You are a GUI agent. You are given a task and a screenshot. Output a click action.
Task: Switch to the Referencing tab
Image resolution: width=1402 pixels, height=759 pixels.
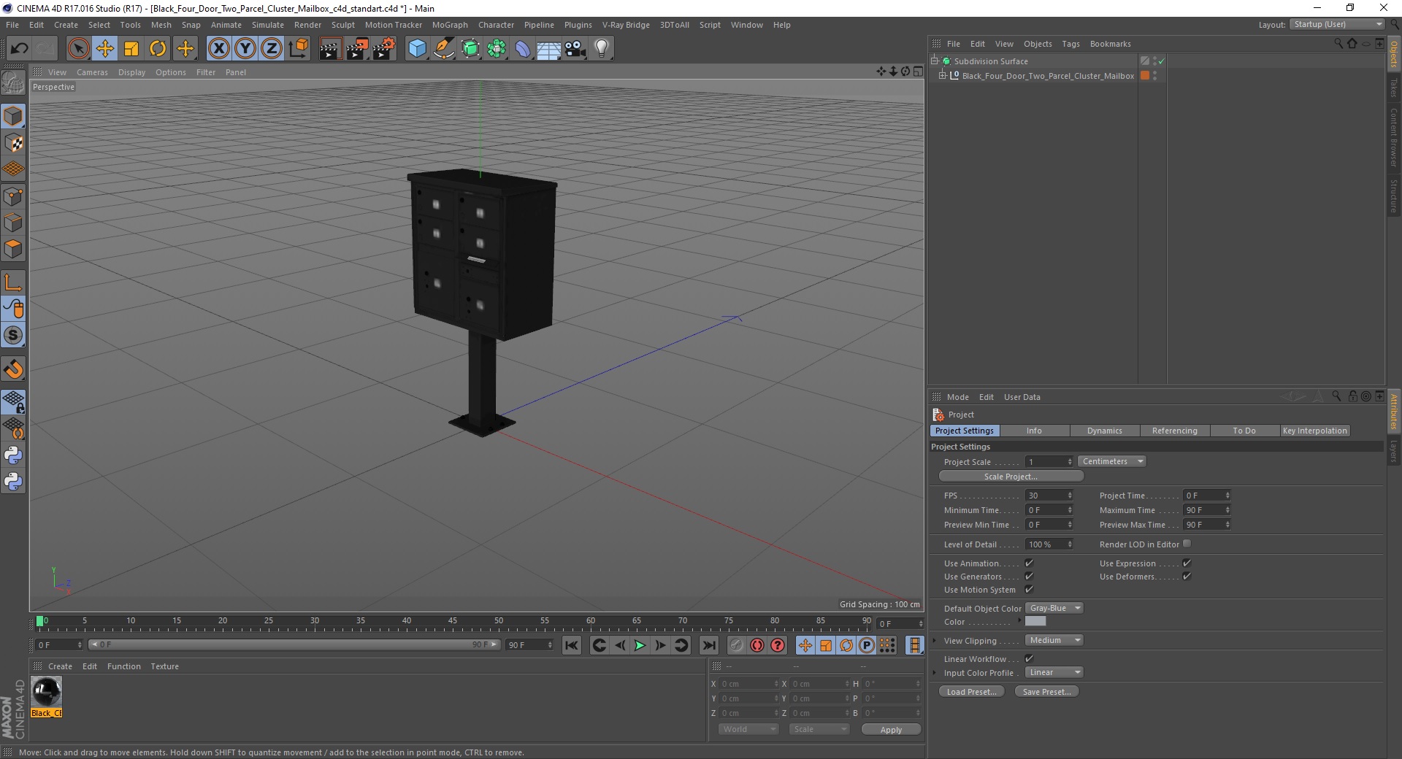click(x=1175, y=431)
